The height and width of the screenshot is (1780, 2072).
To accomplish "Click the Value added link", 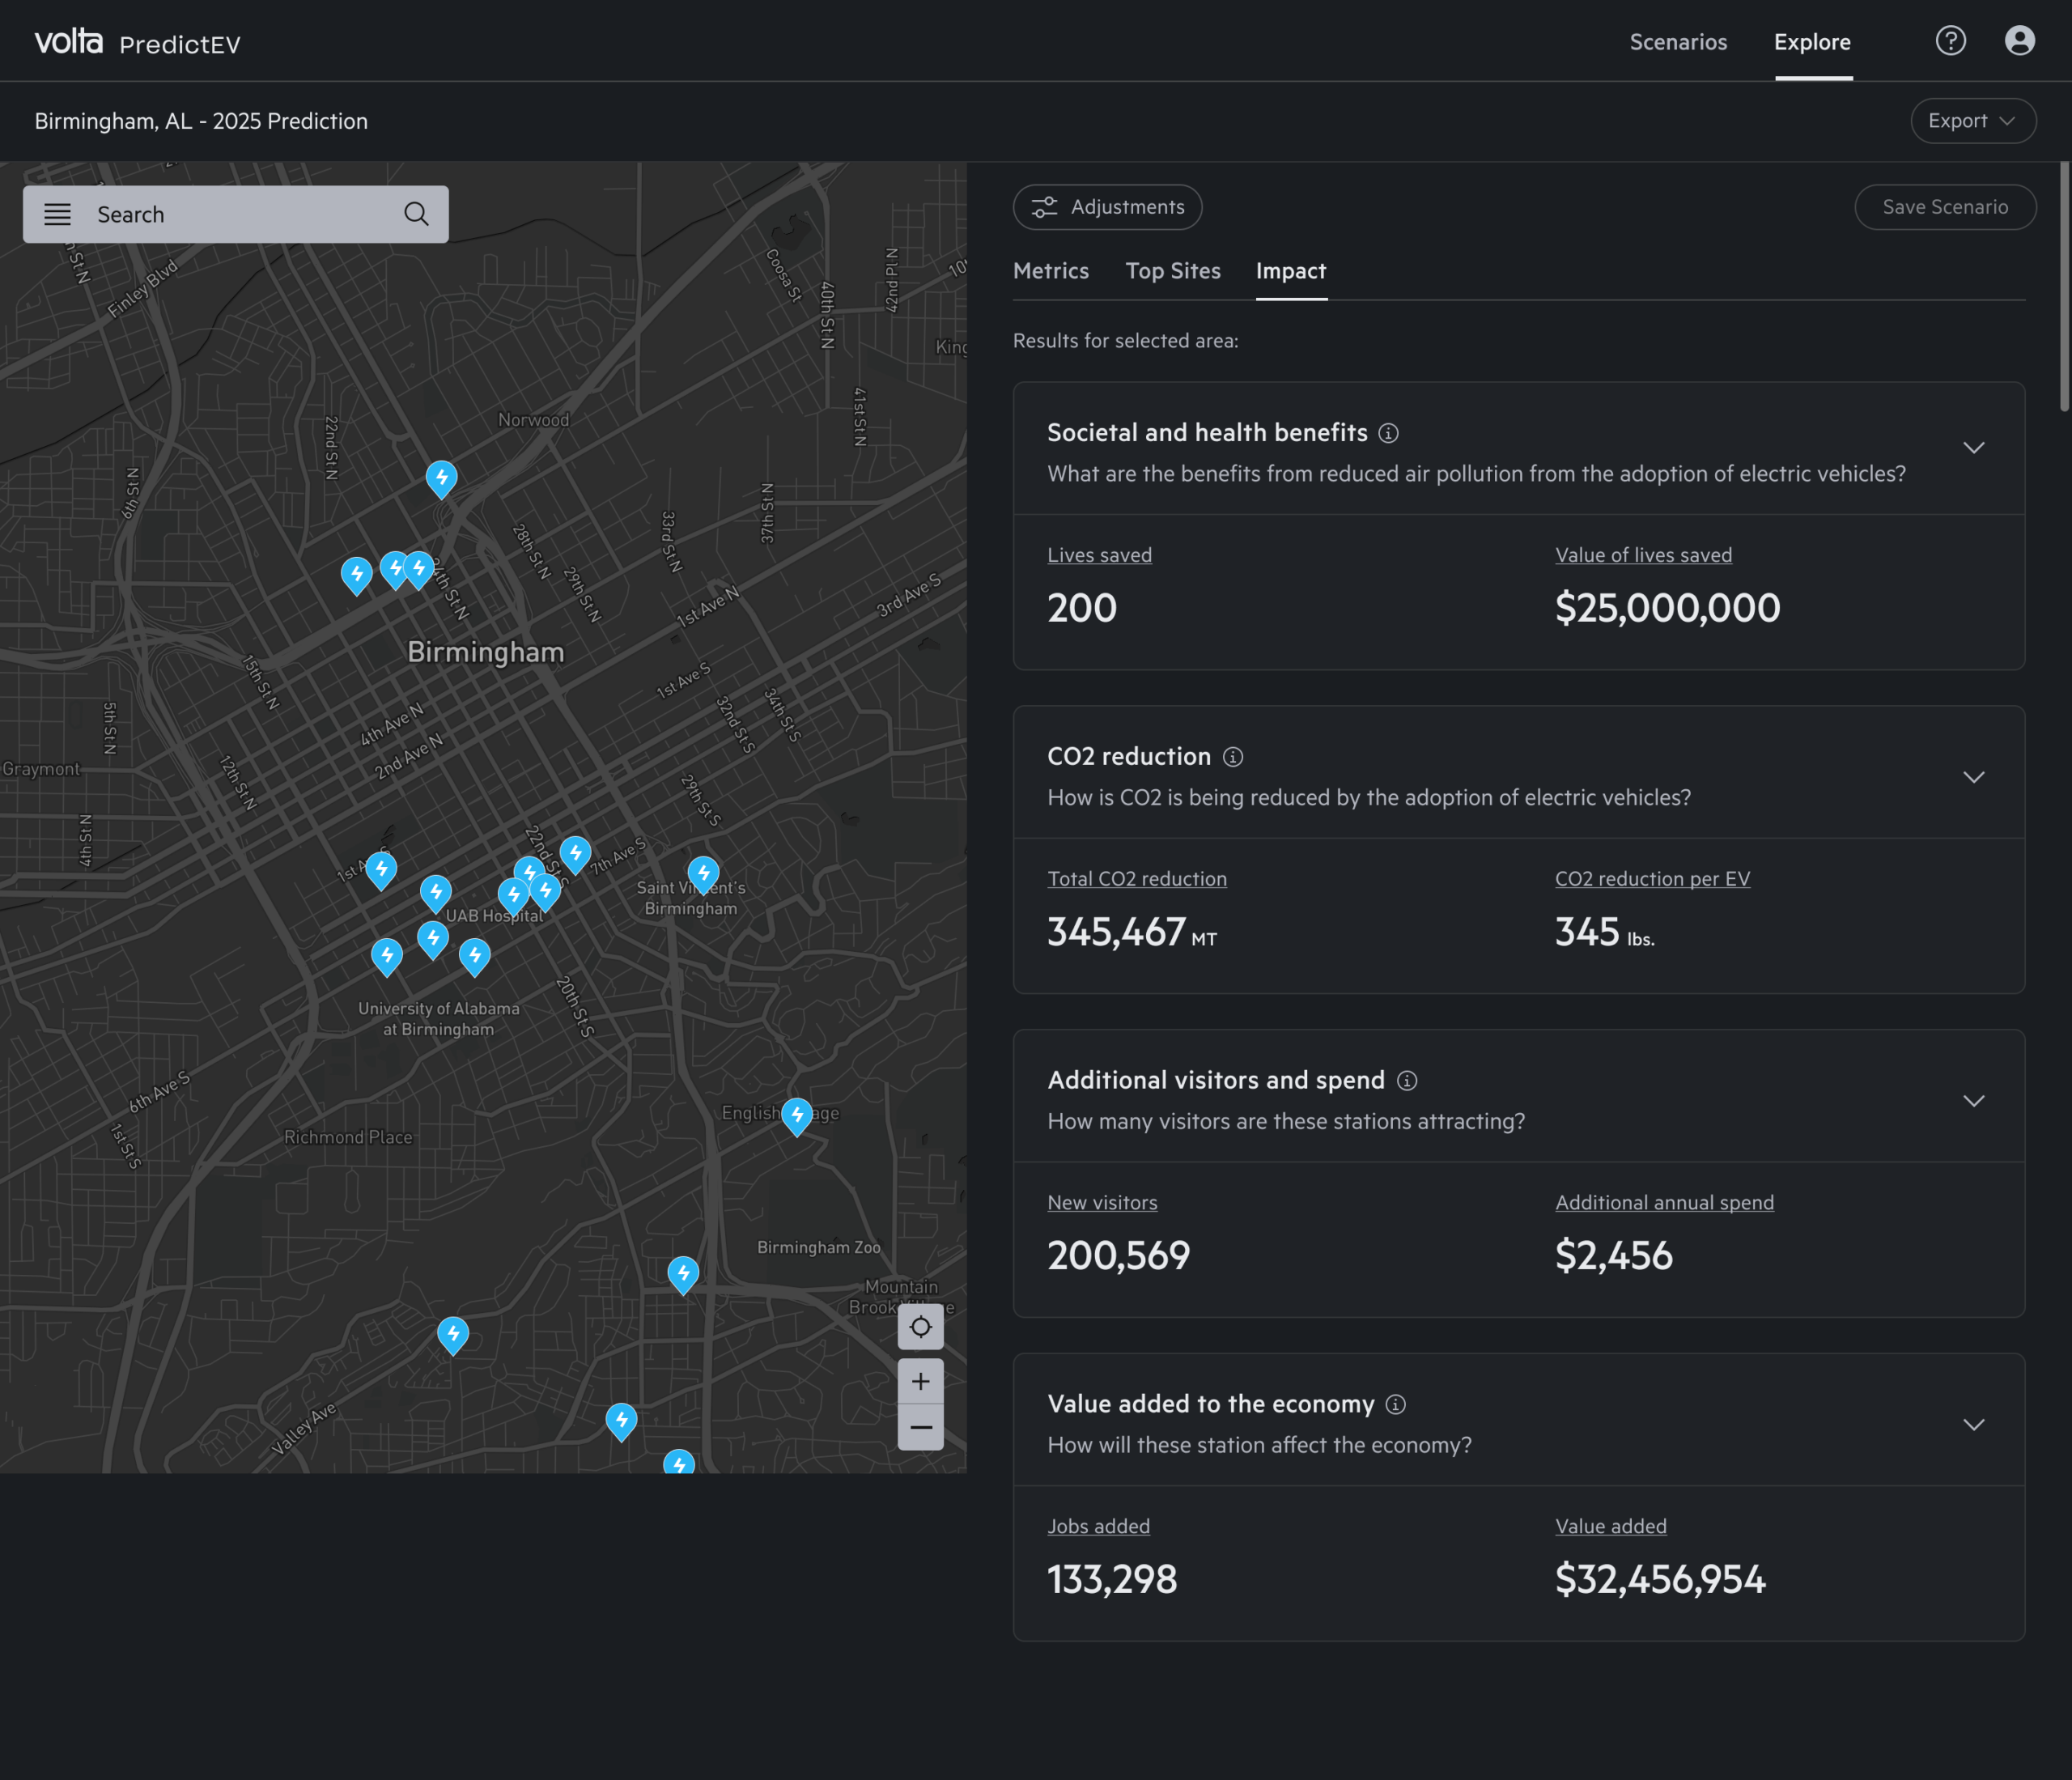I will coord(1611,1527).
